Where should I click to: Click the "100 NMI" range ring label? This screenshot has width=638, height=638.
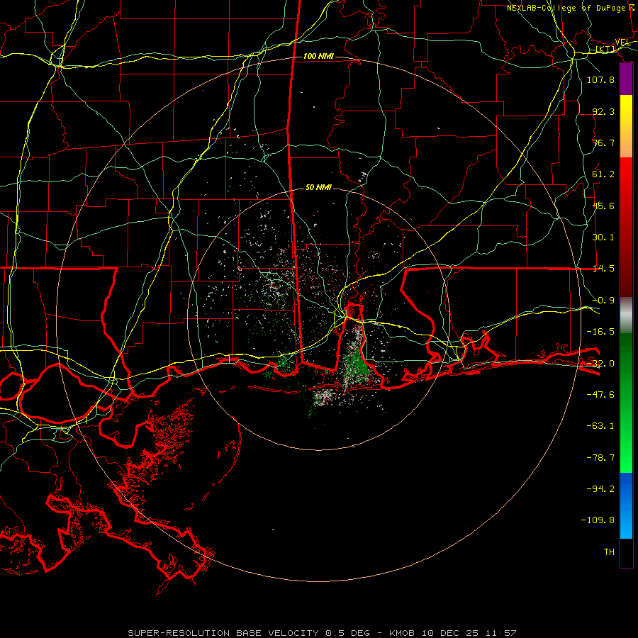click(318, 56)
